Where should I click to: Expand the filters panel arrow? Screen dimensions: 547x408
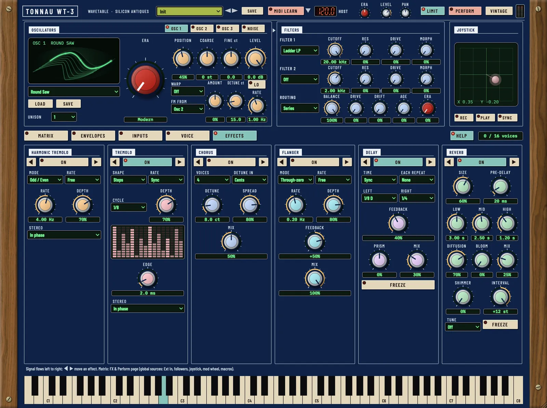(x=274, y=30)
